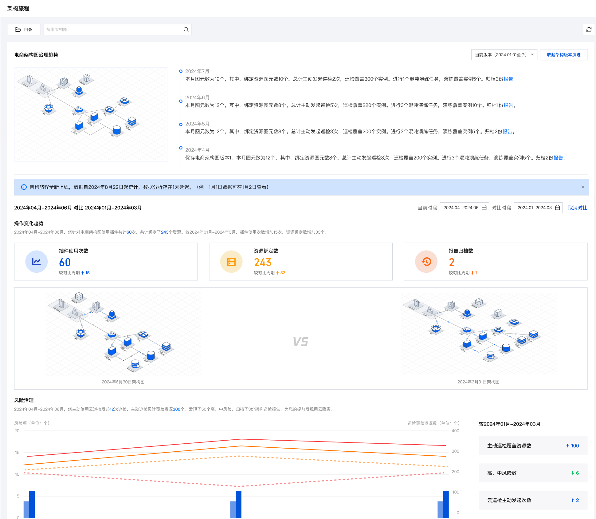Select the 2024年5月 timeline marker
The height and width of the screenshot is (519, 596).
181,125
